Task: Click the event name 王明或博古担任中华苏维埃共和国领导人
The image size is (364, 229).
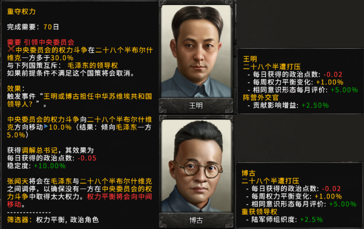Action: point(80,100)
